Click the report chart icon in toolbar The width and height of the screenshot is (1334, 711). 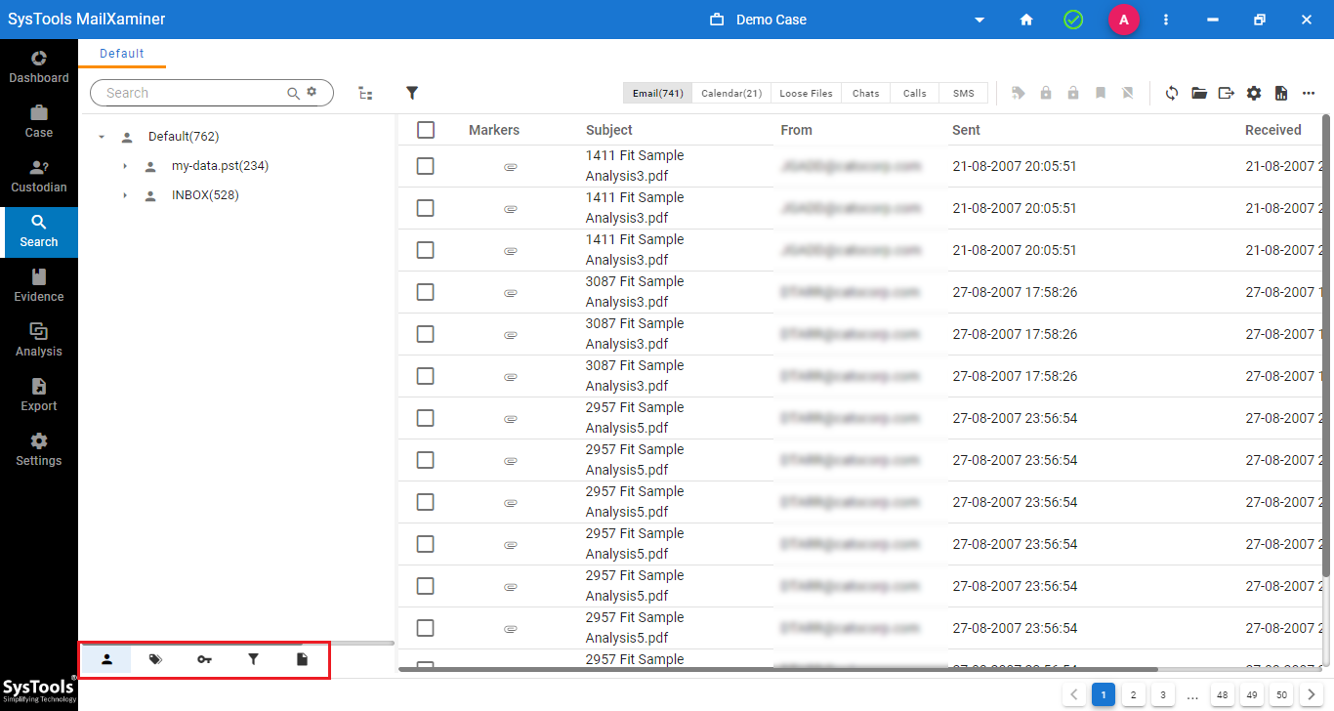(x=1281, y=93)
